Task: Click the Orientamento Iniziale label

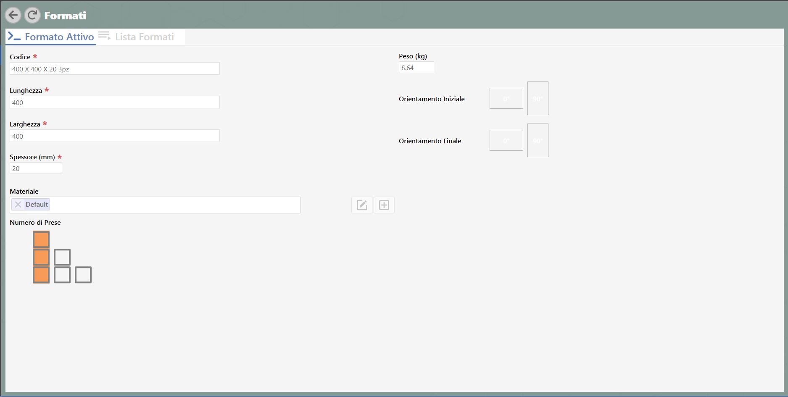Action: (432, 99)
